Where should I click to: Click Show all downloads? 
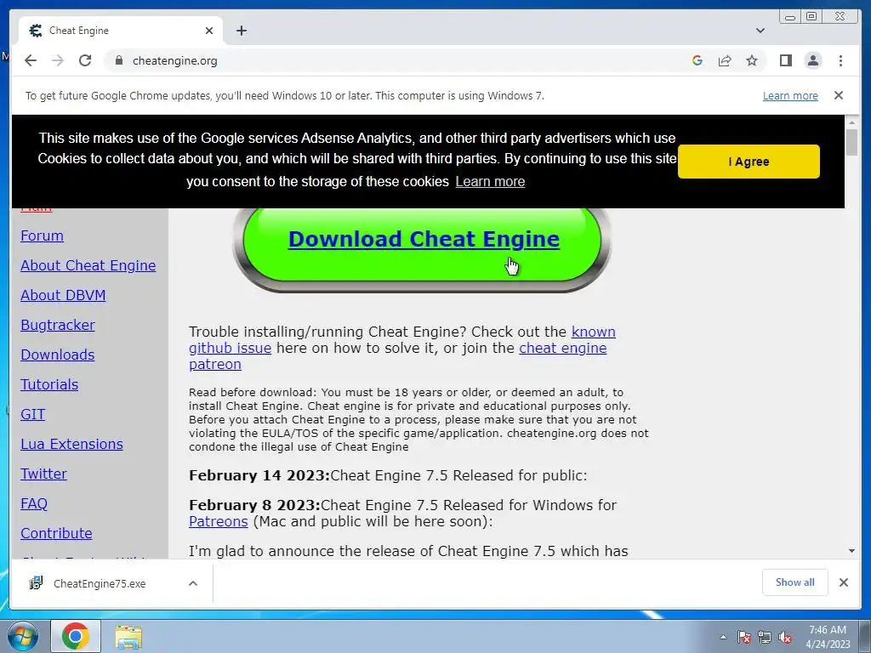coord(795,582)
